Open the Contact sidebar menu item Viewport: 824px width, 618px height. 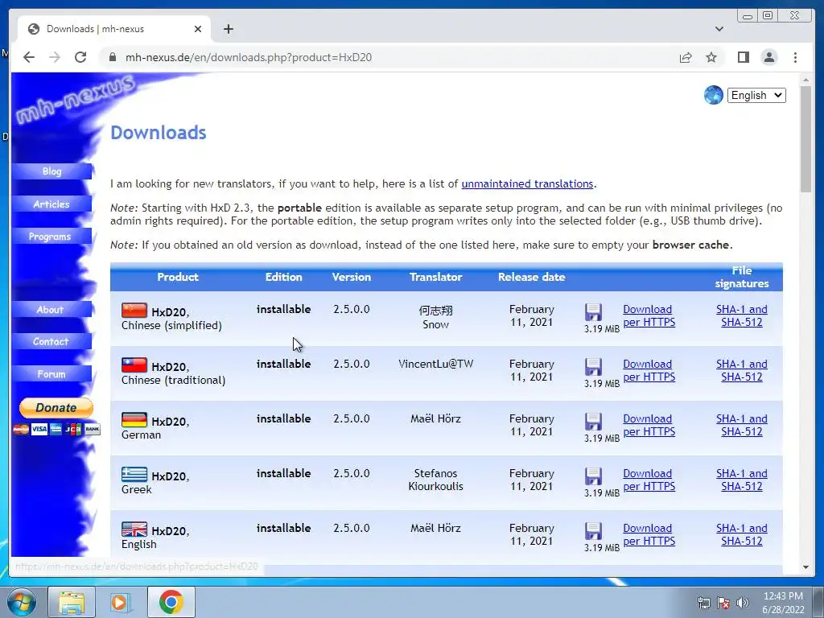coord(51,341)
